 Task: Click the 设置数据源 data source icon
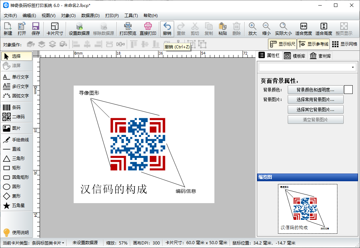click(79, 29)
